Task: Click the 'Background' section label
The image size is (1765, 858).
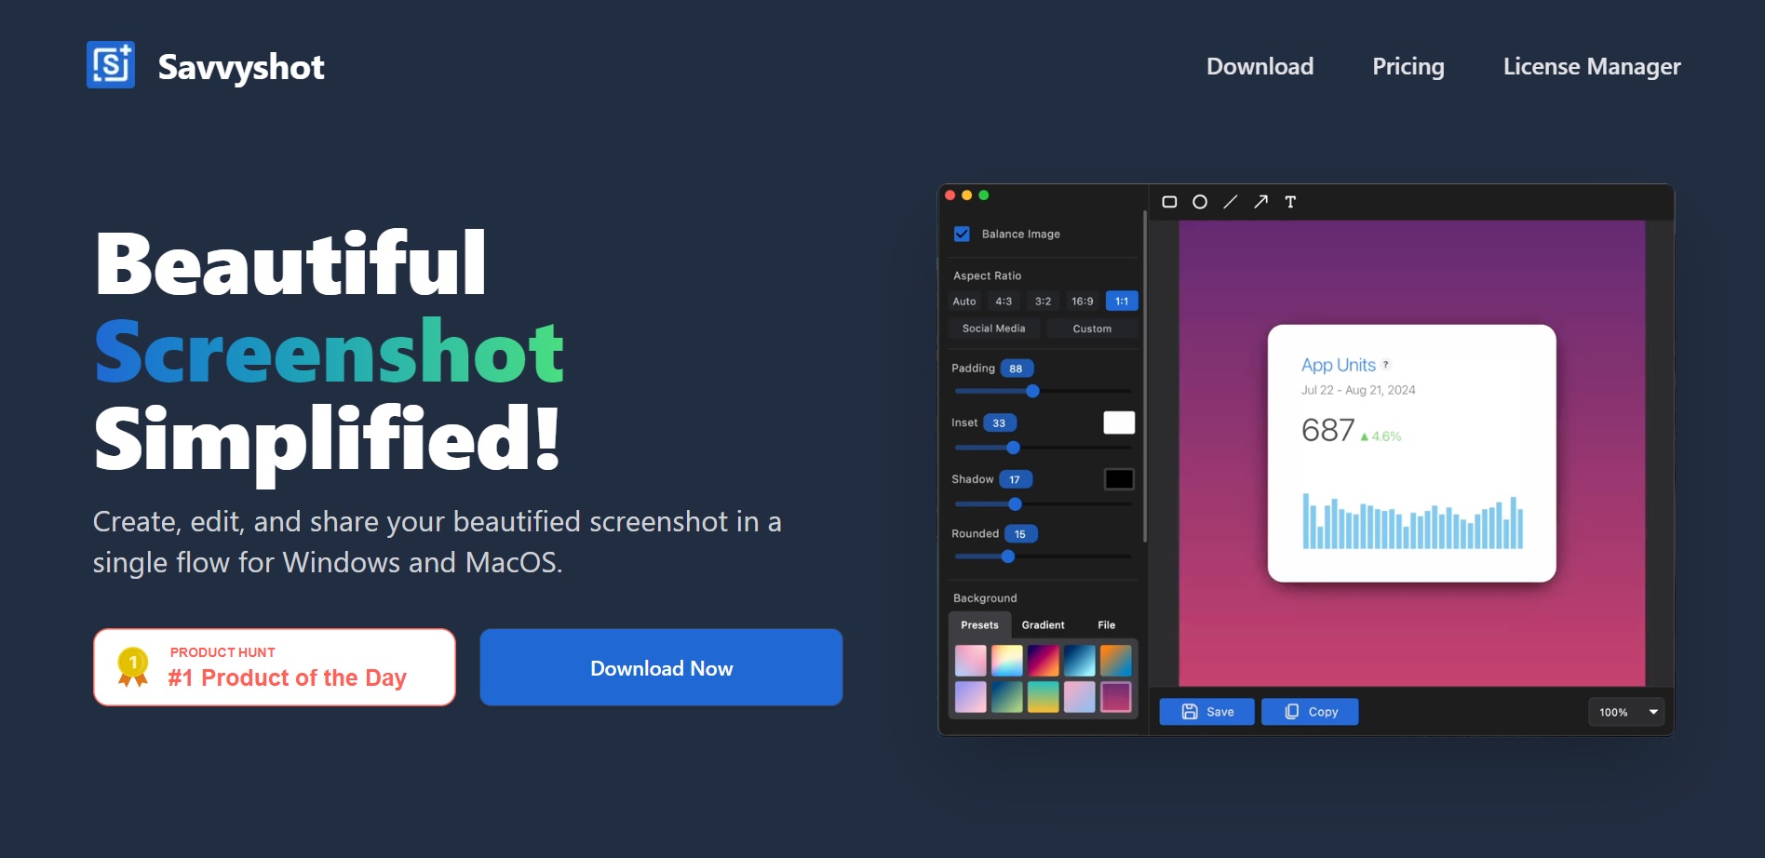Action: coord(985,598)
